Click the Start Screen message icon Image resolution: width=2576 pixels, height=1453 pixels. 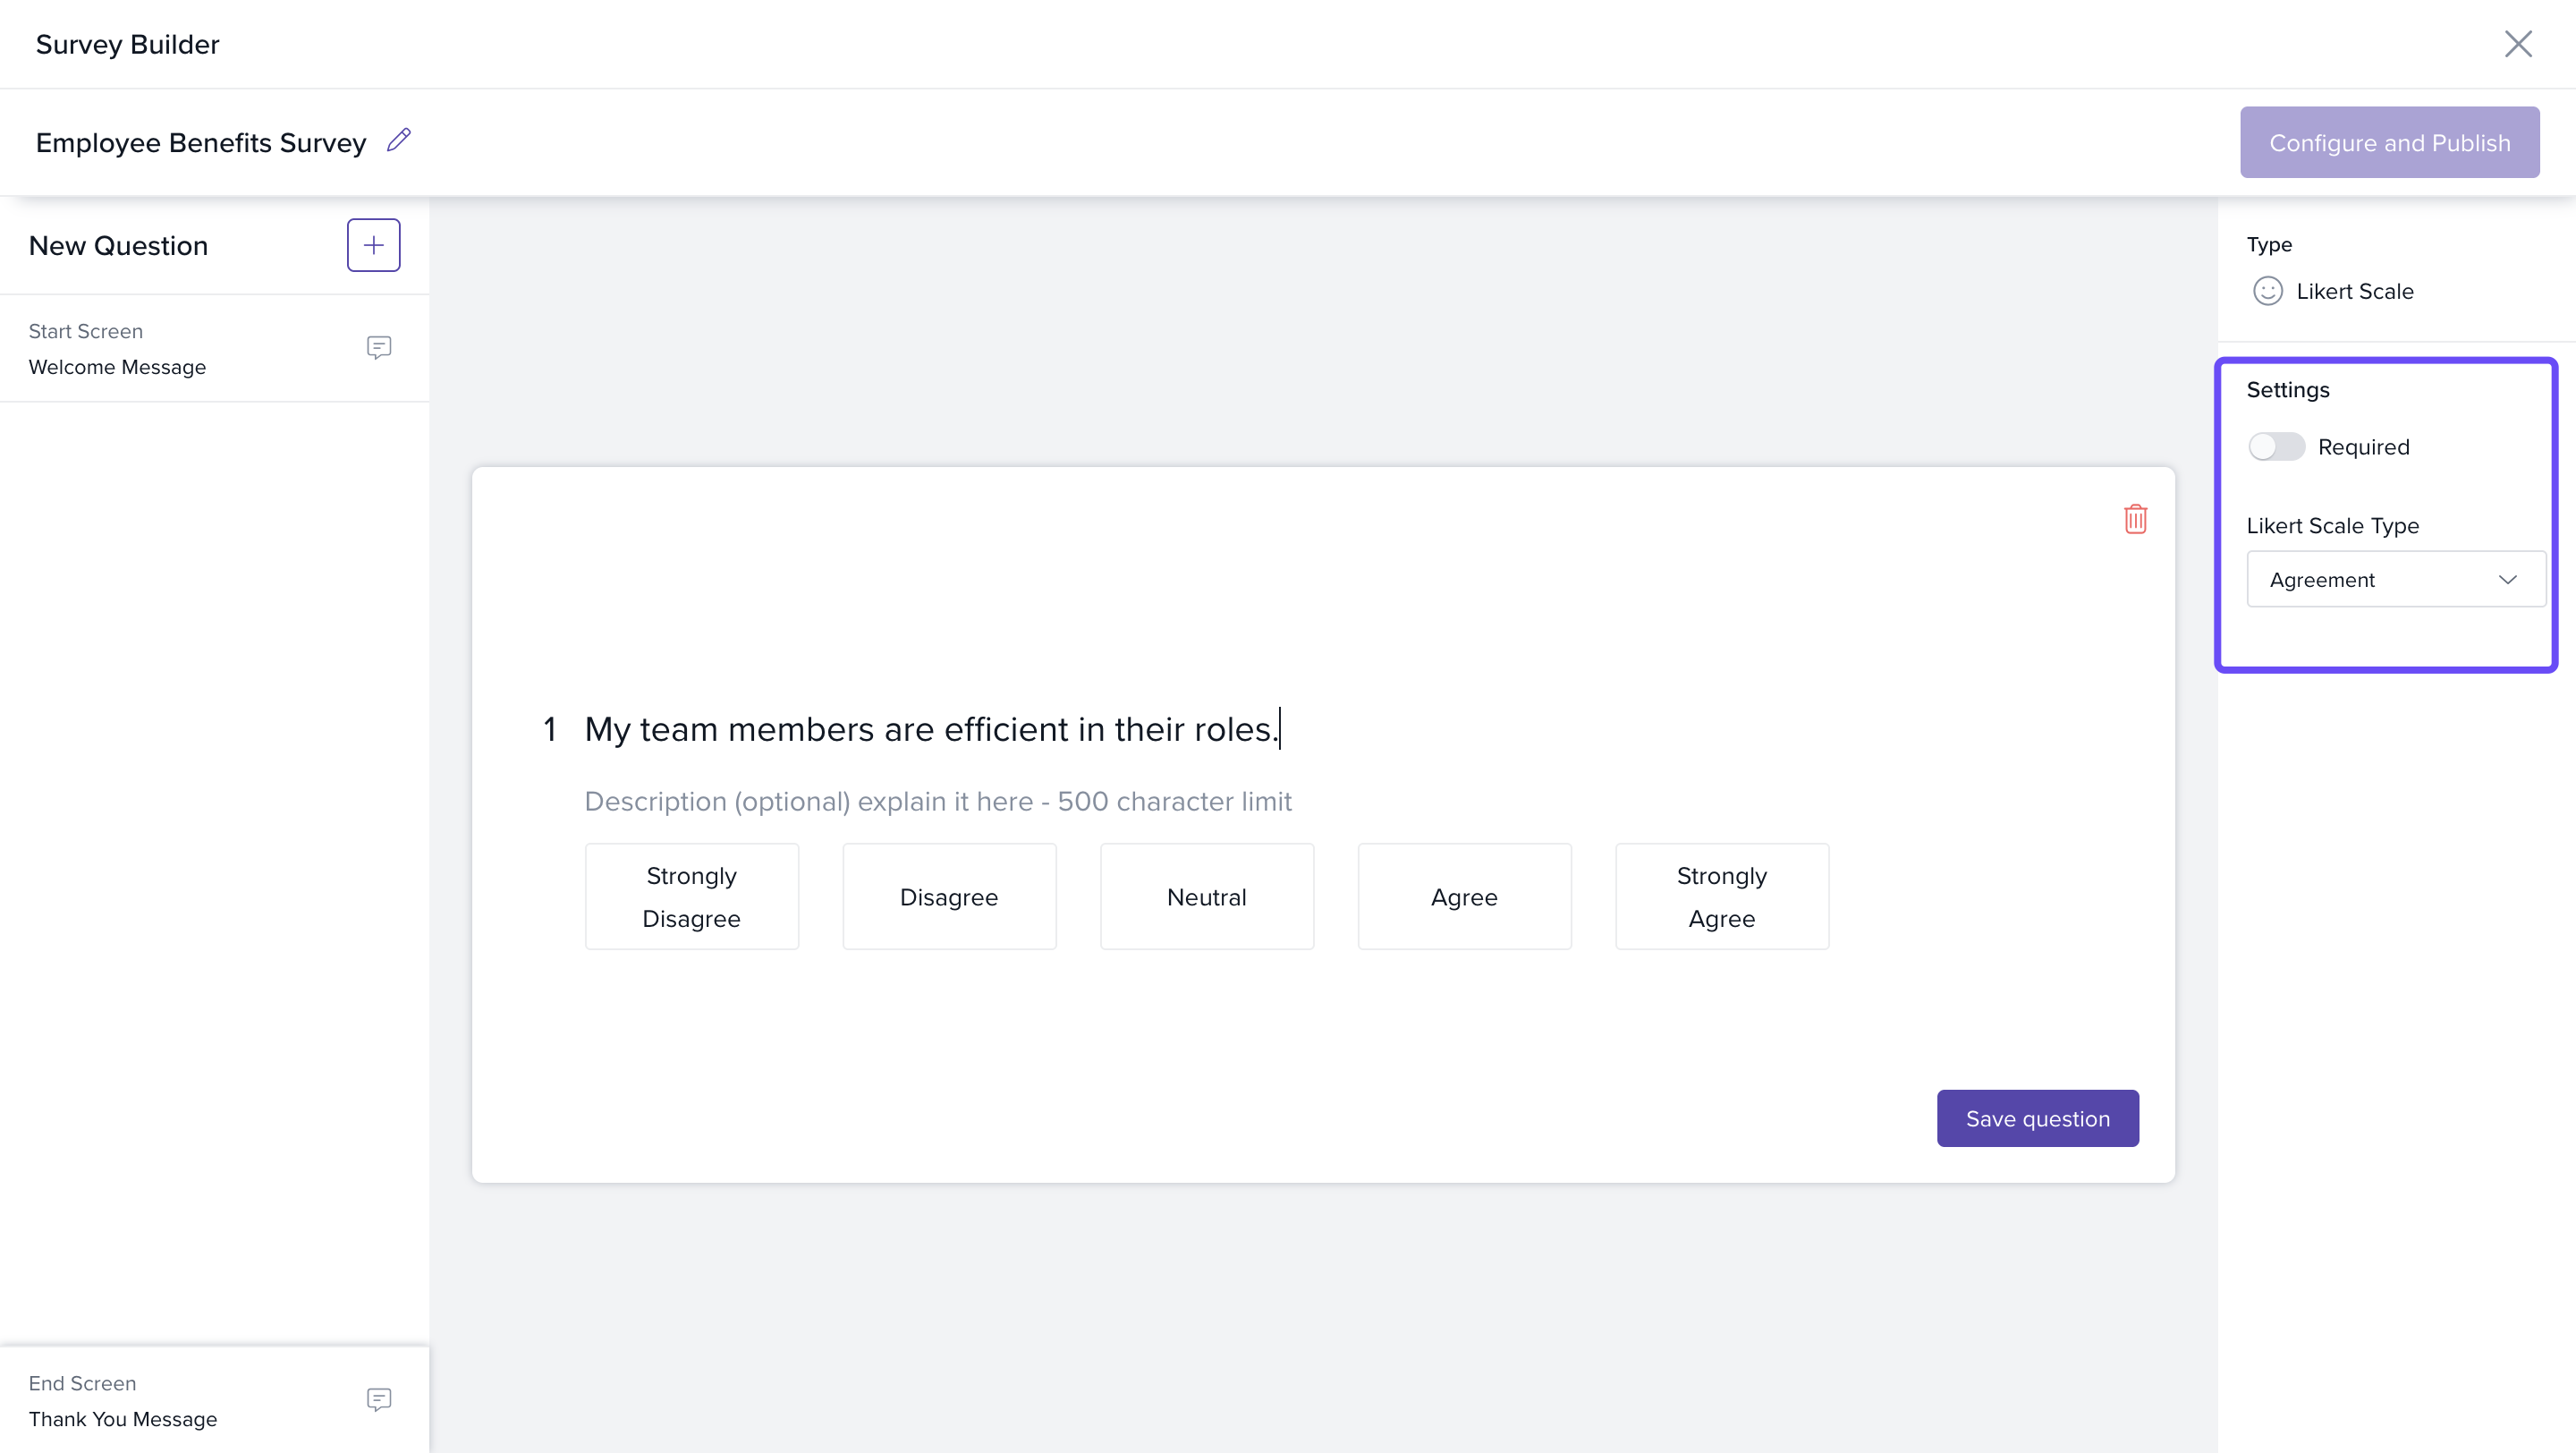pos(378,347)
